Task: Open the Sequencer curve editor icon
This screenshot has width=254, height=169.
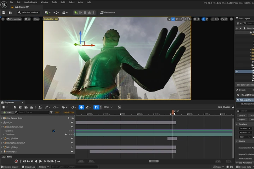Action: point(120,107)
